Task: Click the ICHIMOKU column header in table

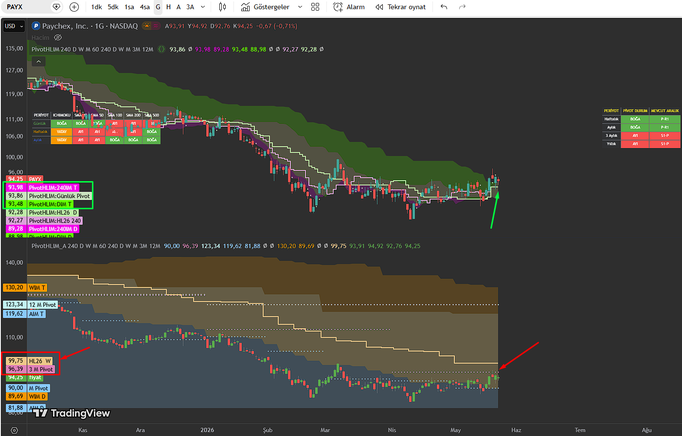Action: coord(62,115)
